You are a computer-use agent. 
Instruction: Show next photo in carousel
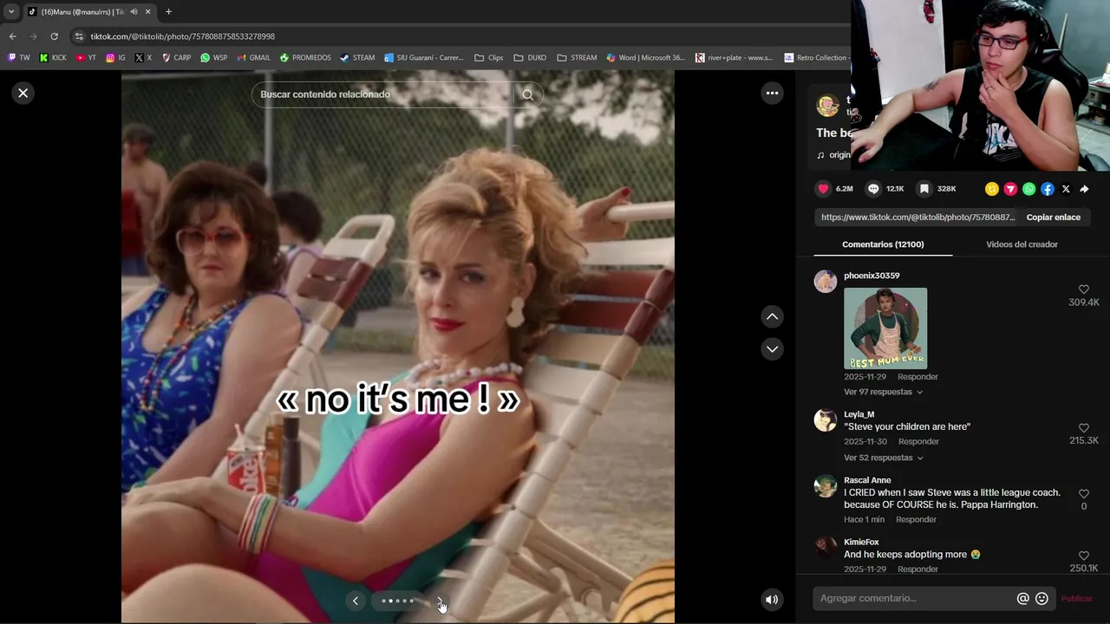(441, 601)
